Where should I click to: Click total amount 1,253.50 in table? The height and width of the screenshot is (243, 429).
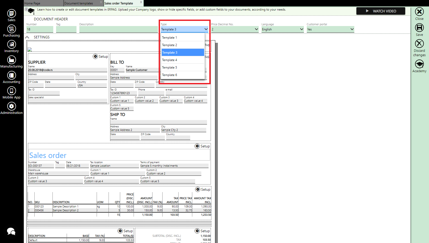pos(206,215)
